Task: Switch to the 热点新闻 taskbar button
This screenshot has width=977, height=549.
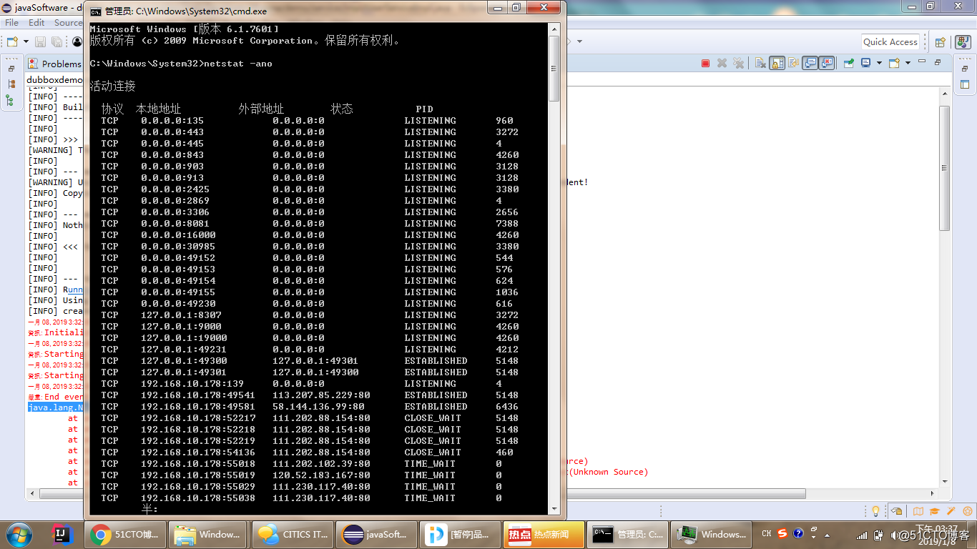Action: point(544,534)
